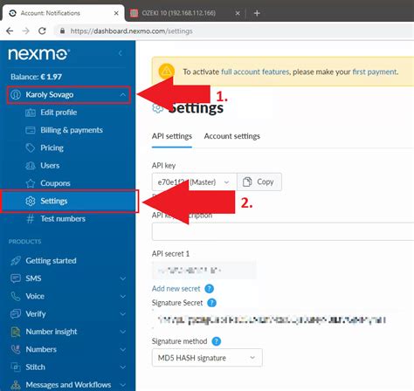
Task: Expand the Verify menu chevron
Action: (x=123, y=314)
